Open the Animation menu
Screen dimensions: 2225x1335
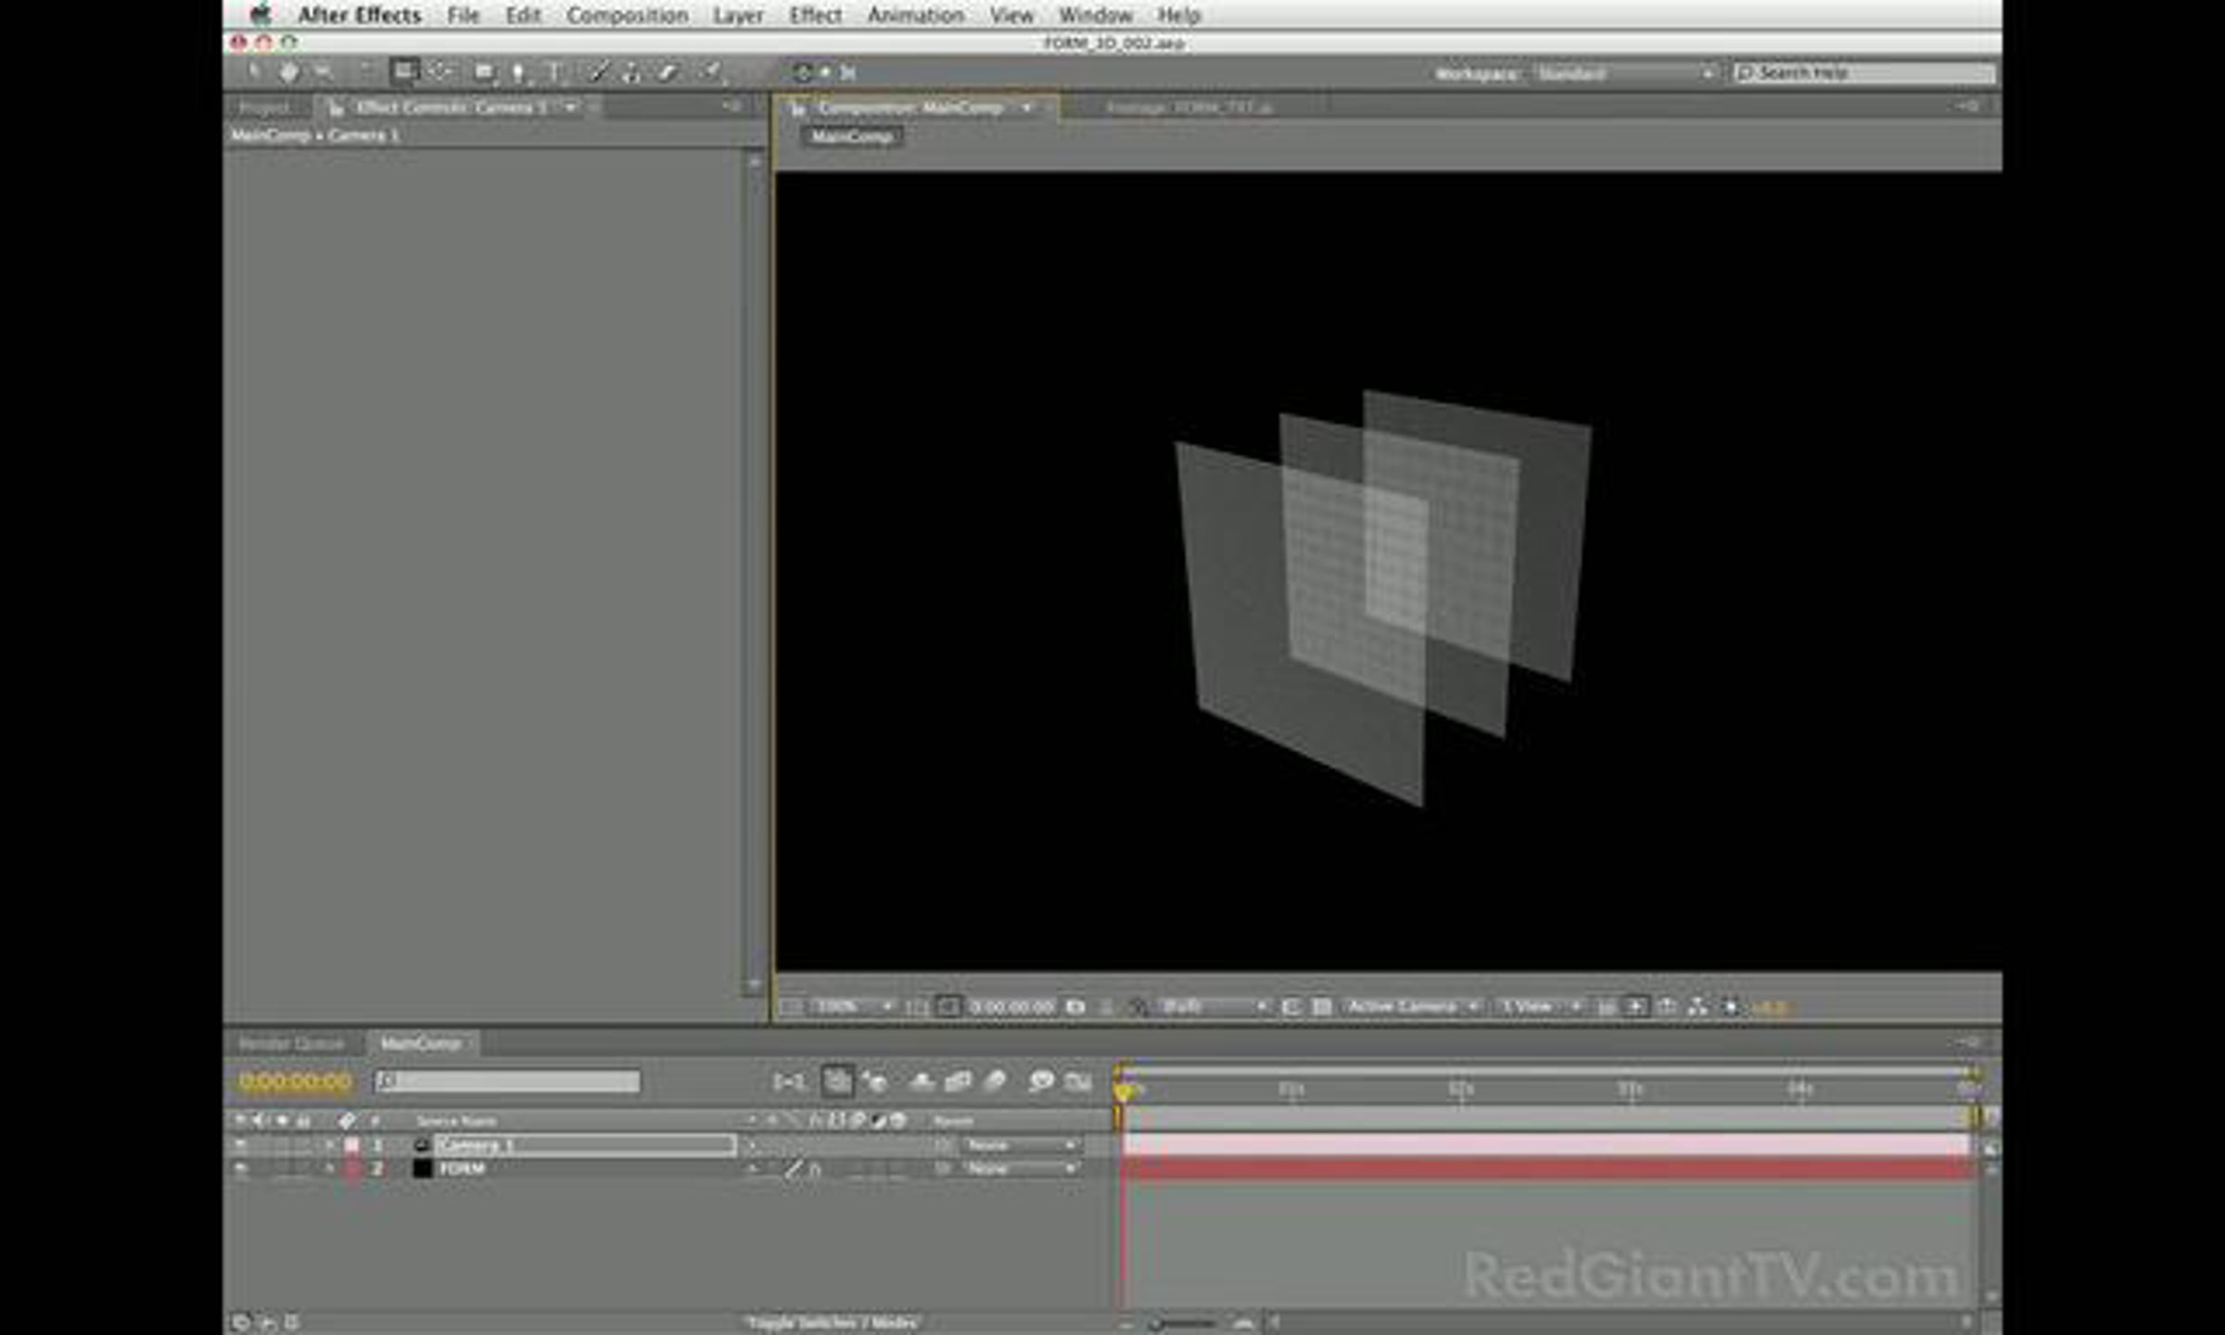(916, 16)
